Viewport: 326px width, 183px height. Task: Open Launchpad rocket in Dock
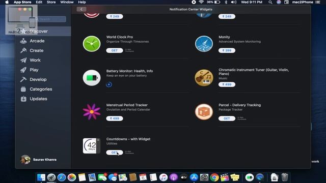pos(51,177)
